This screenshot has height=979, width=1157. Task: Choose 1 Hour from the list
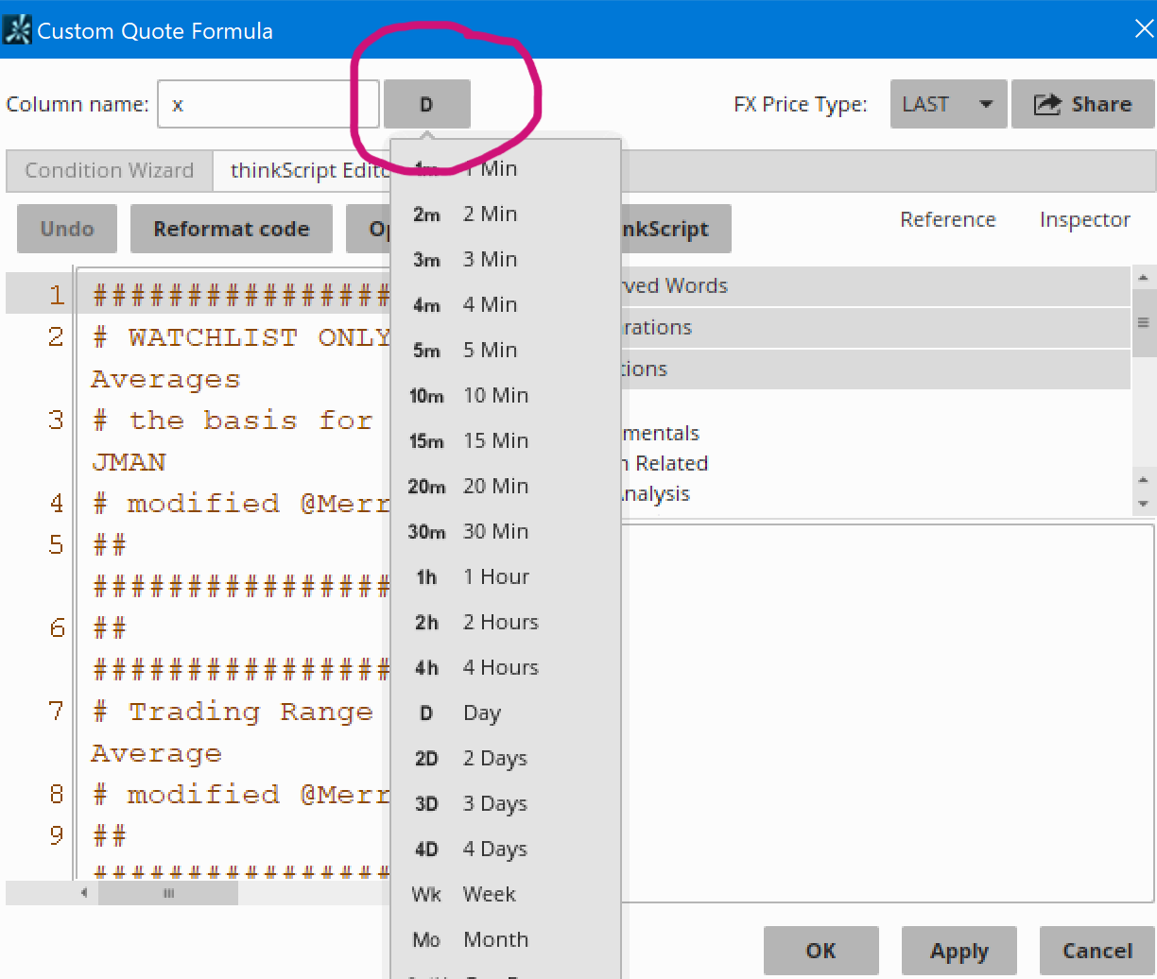[506, 576]
